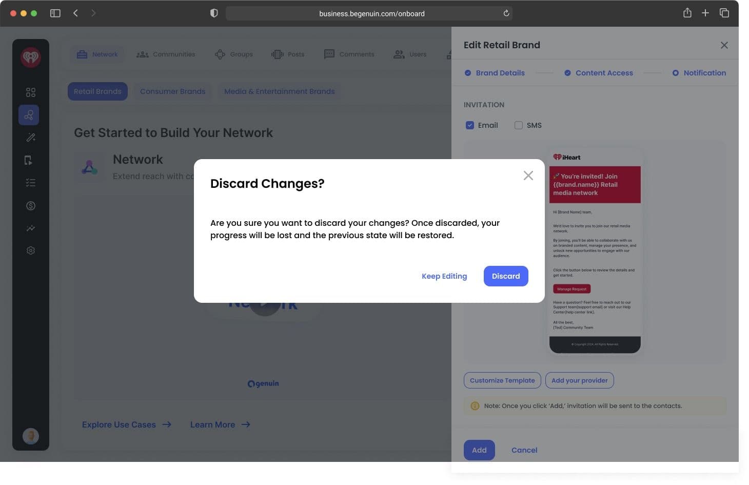Go forward in the browser
This screenshot has height=485, width=749.
[93, 13]
